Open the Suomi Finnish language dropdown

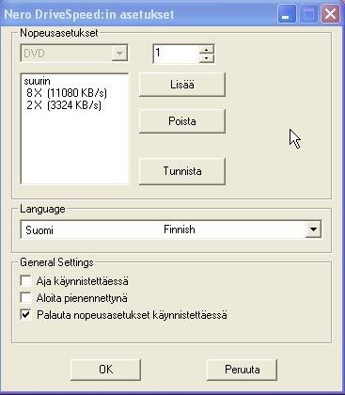(313, 229)
